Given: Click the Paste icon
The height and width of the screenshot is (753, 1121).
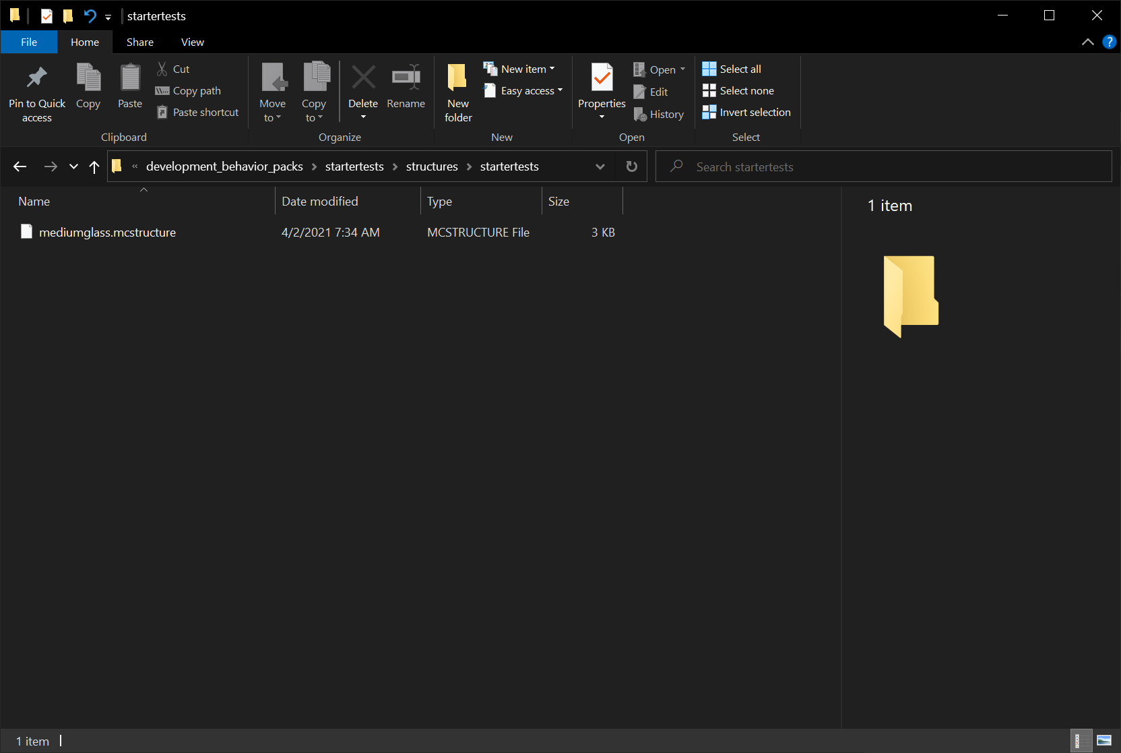Looking at the screenshot, I should pyautogui.click(x=129, y=86).
